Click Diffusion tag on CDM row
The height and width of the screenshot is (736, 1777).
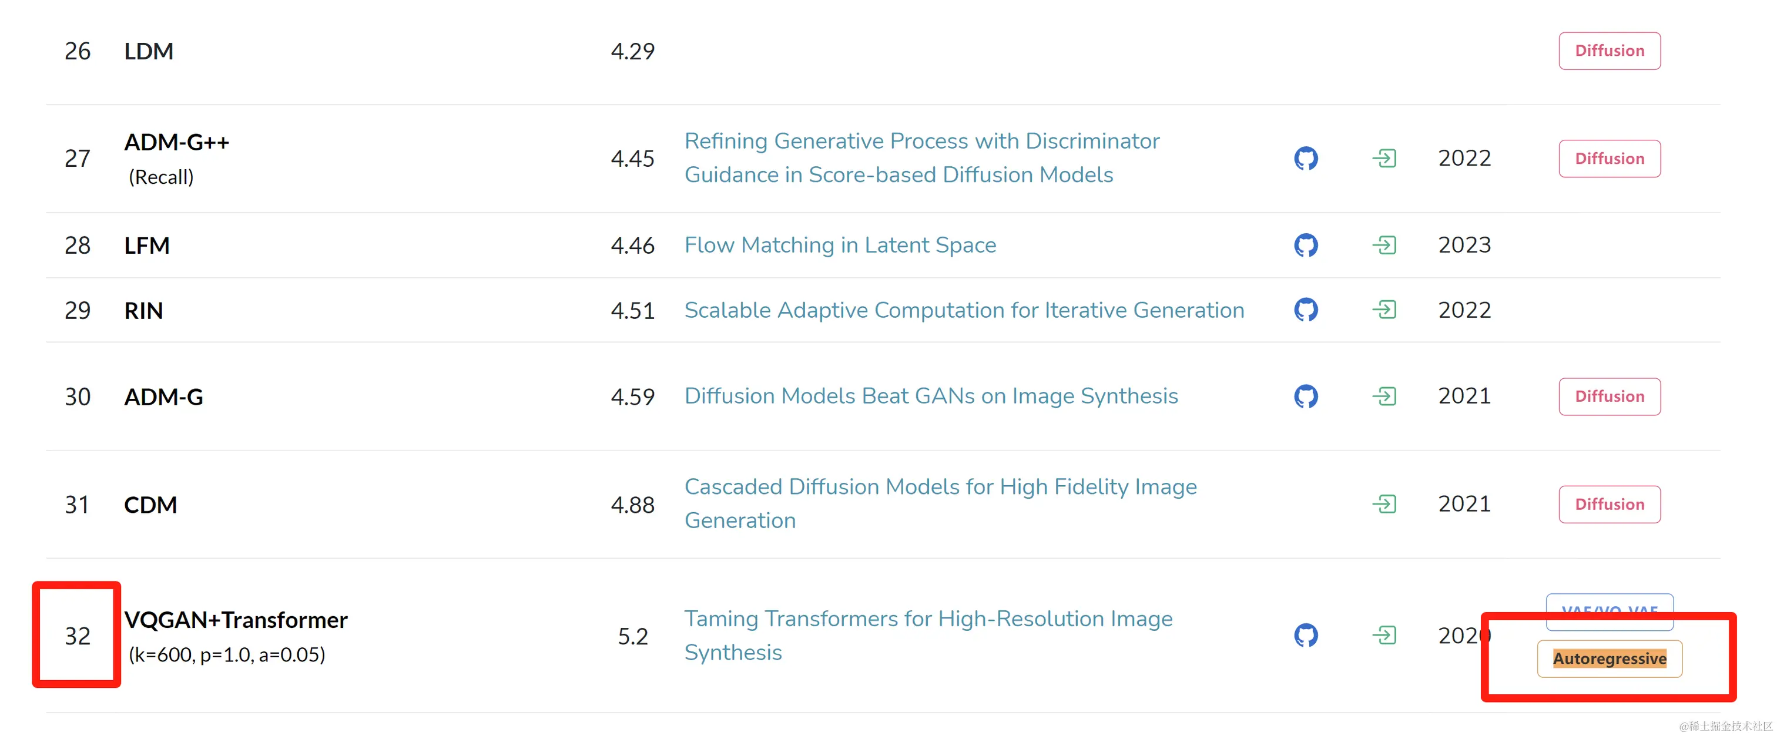[x=1609, y=504]
